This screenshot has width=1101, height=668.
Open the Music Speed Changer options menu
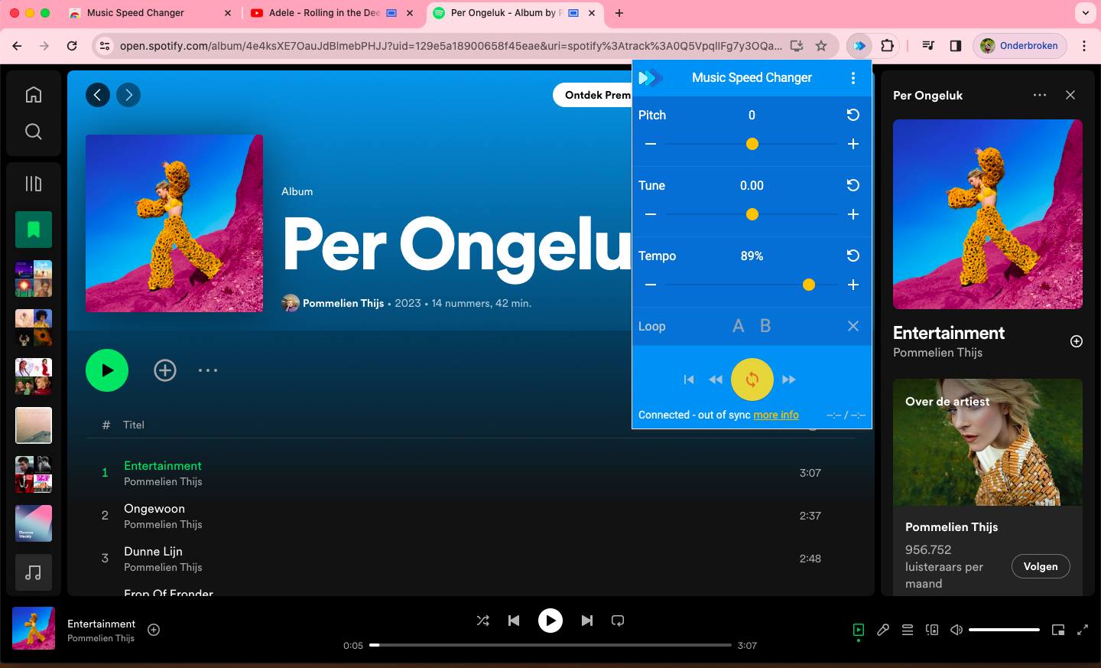pyautogui.click(x=853, y=78)
